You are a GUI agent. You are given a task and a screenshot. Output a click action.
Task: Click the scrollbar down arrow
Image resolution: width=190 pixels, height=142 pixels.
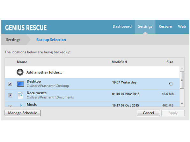point(182,104)
